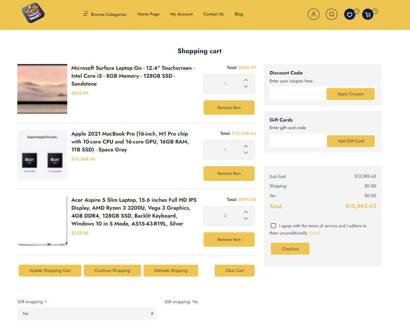The width and height of the screenshot is (410, 324).
Task: Visit the Blog page
Action: [239, 14]
